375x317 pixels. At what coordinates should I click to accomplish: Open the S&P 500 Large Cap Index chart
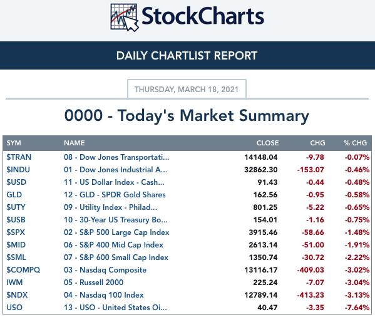tap(116, 232)
